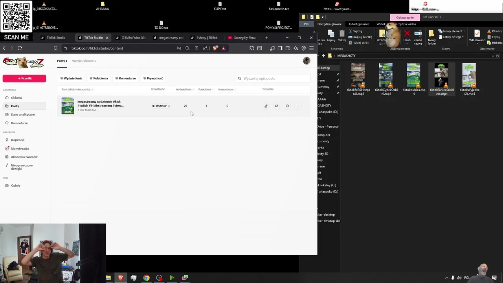Open the Udostępnianie ribbon tab in Explorer

359,24
